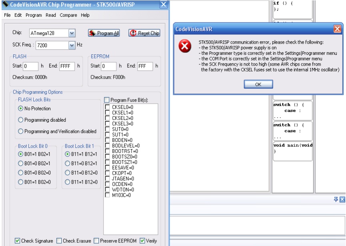Close the bottom messages panel
The image size is (346, 246).
[342, 200]
